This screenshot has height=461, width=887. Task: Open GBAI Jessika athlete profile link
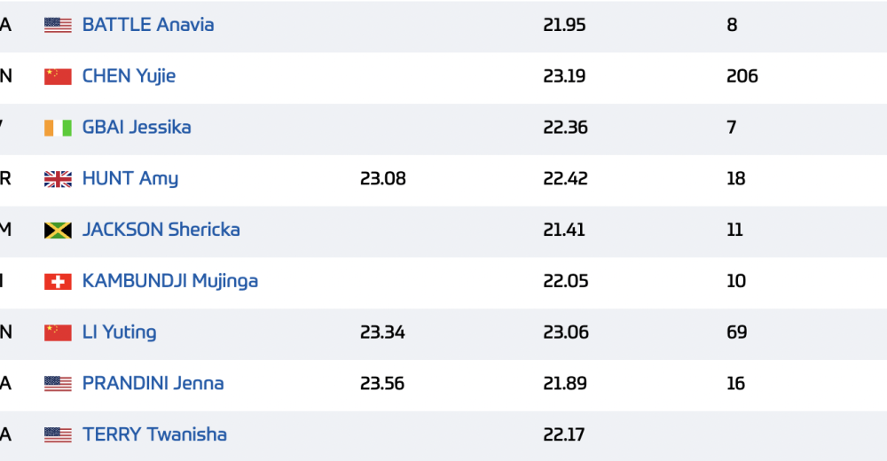137,128
